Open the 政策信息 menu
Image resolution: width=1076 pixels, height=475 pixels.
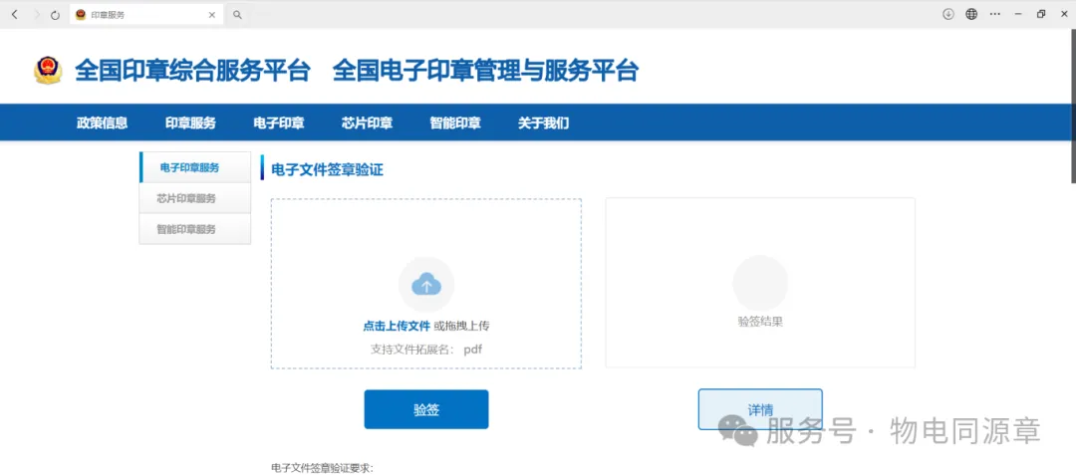pyautogui.click(x=103, y=123)
